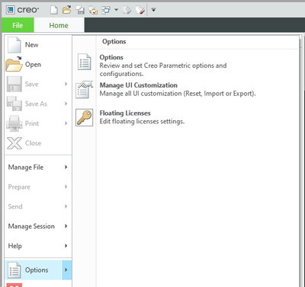Click 'Manage all UI customization' description text
Image resolution: width=305 pixels, height=287 pixels.
coord(178,94)
